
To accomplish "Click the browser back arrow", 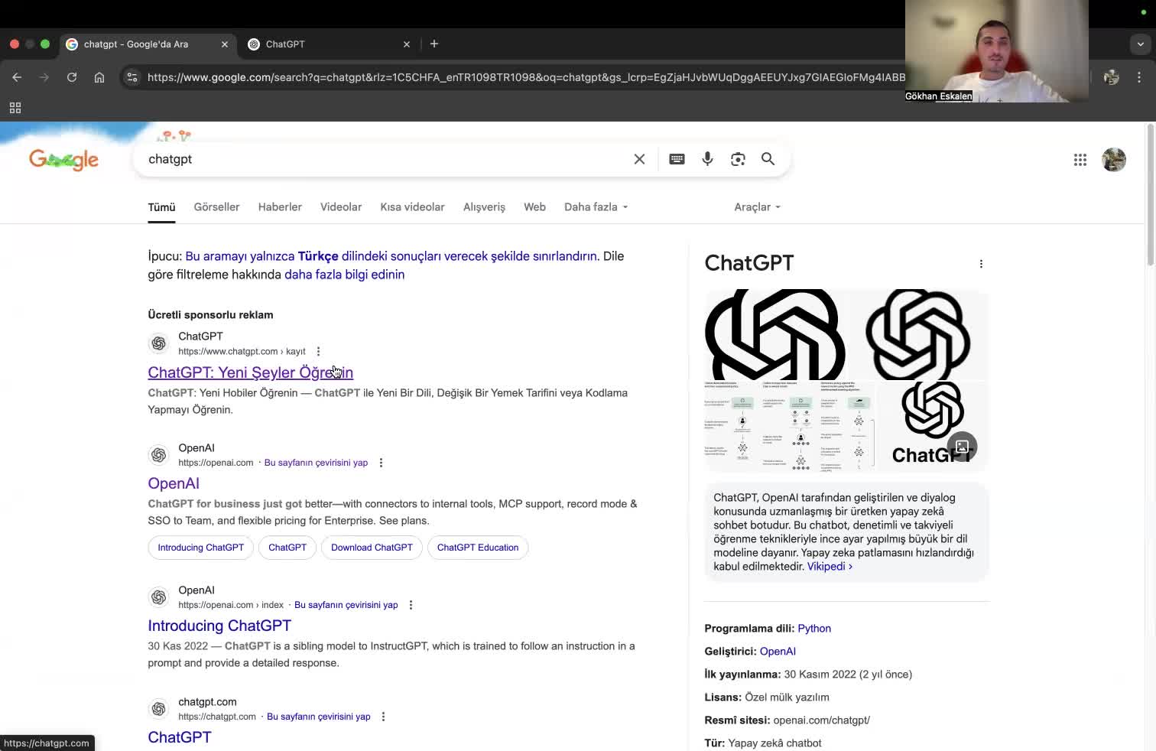I will point(17,77).
